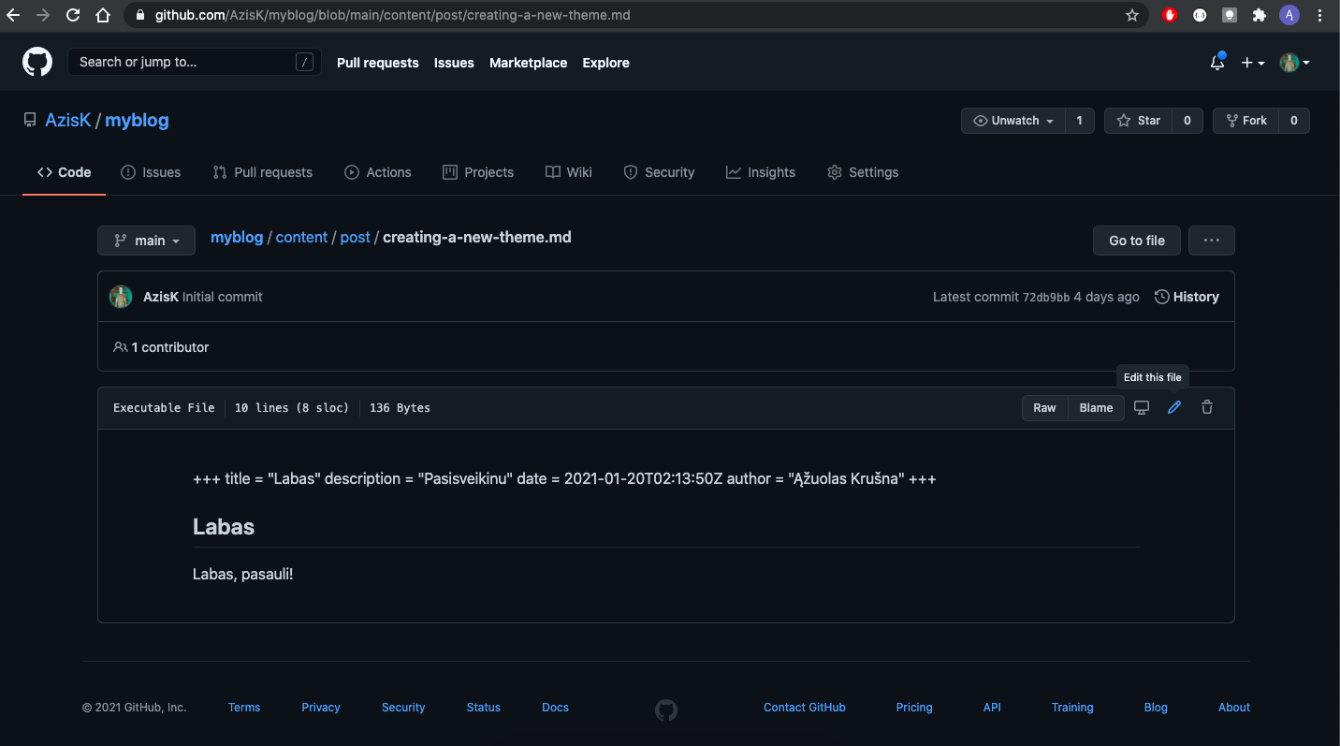Click the AzisK avatar in commit row
This screenshot has width=1340, height=746.
121,297
